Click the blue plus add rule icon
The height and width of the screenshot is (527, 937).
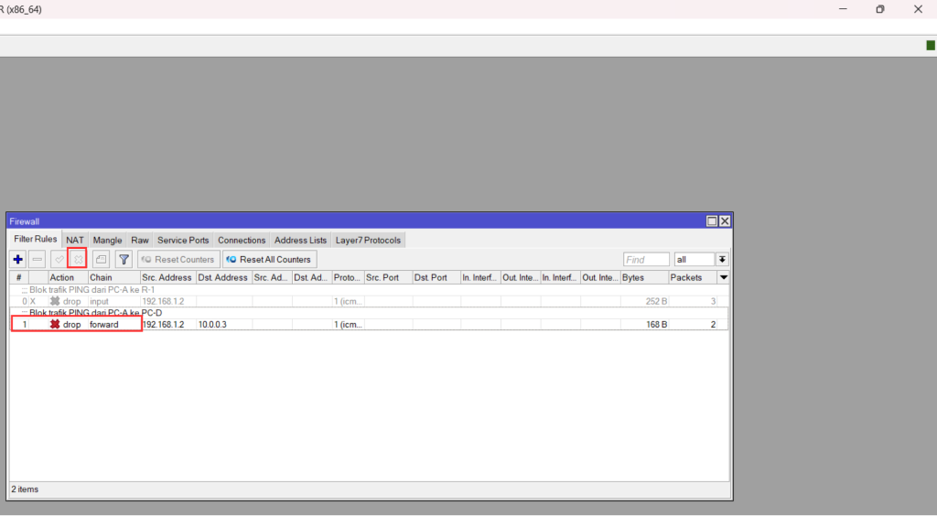pyautogui.click(x=18, y=260)
